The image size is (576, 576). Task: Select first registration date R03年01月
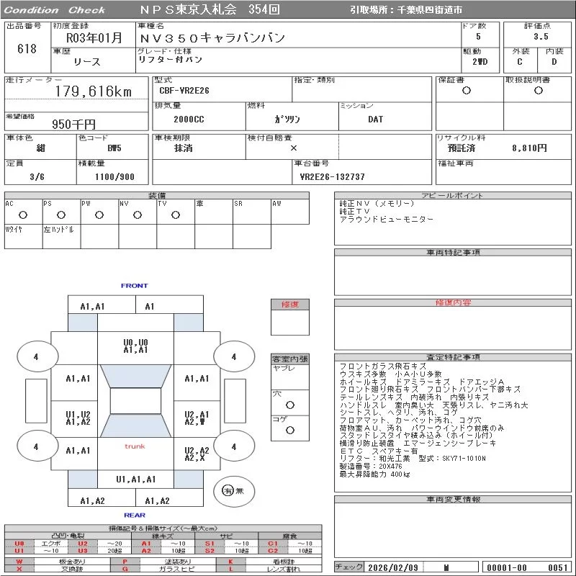(x=94, y=38)
